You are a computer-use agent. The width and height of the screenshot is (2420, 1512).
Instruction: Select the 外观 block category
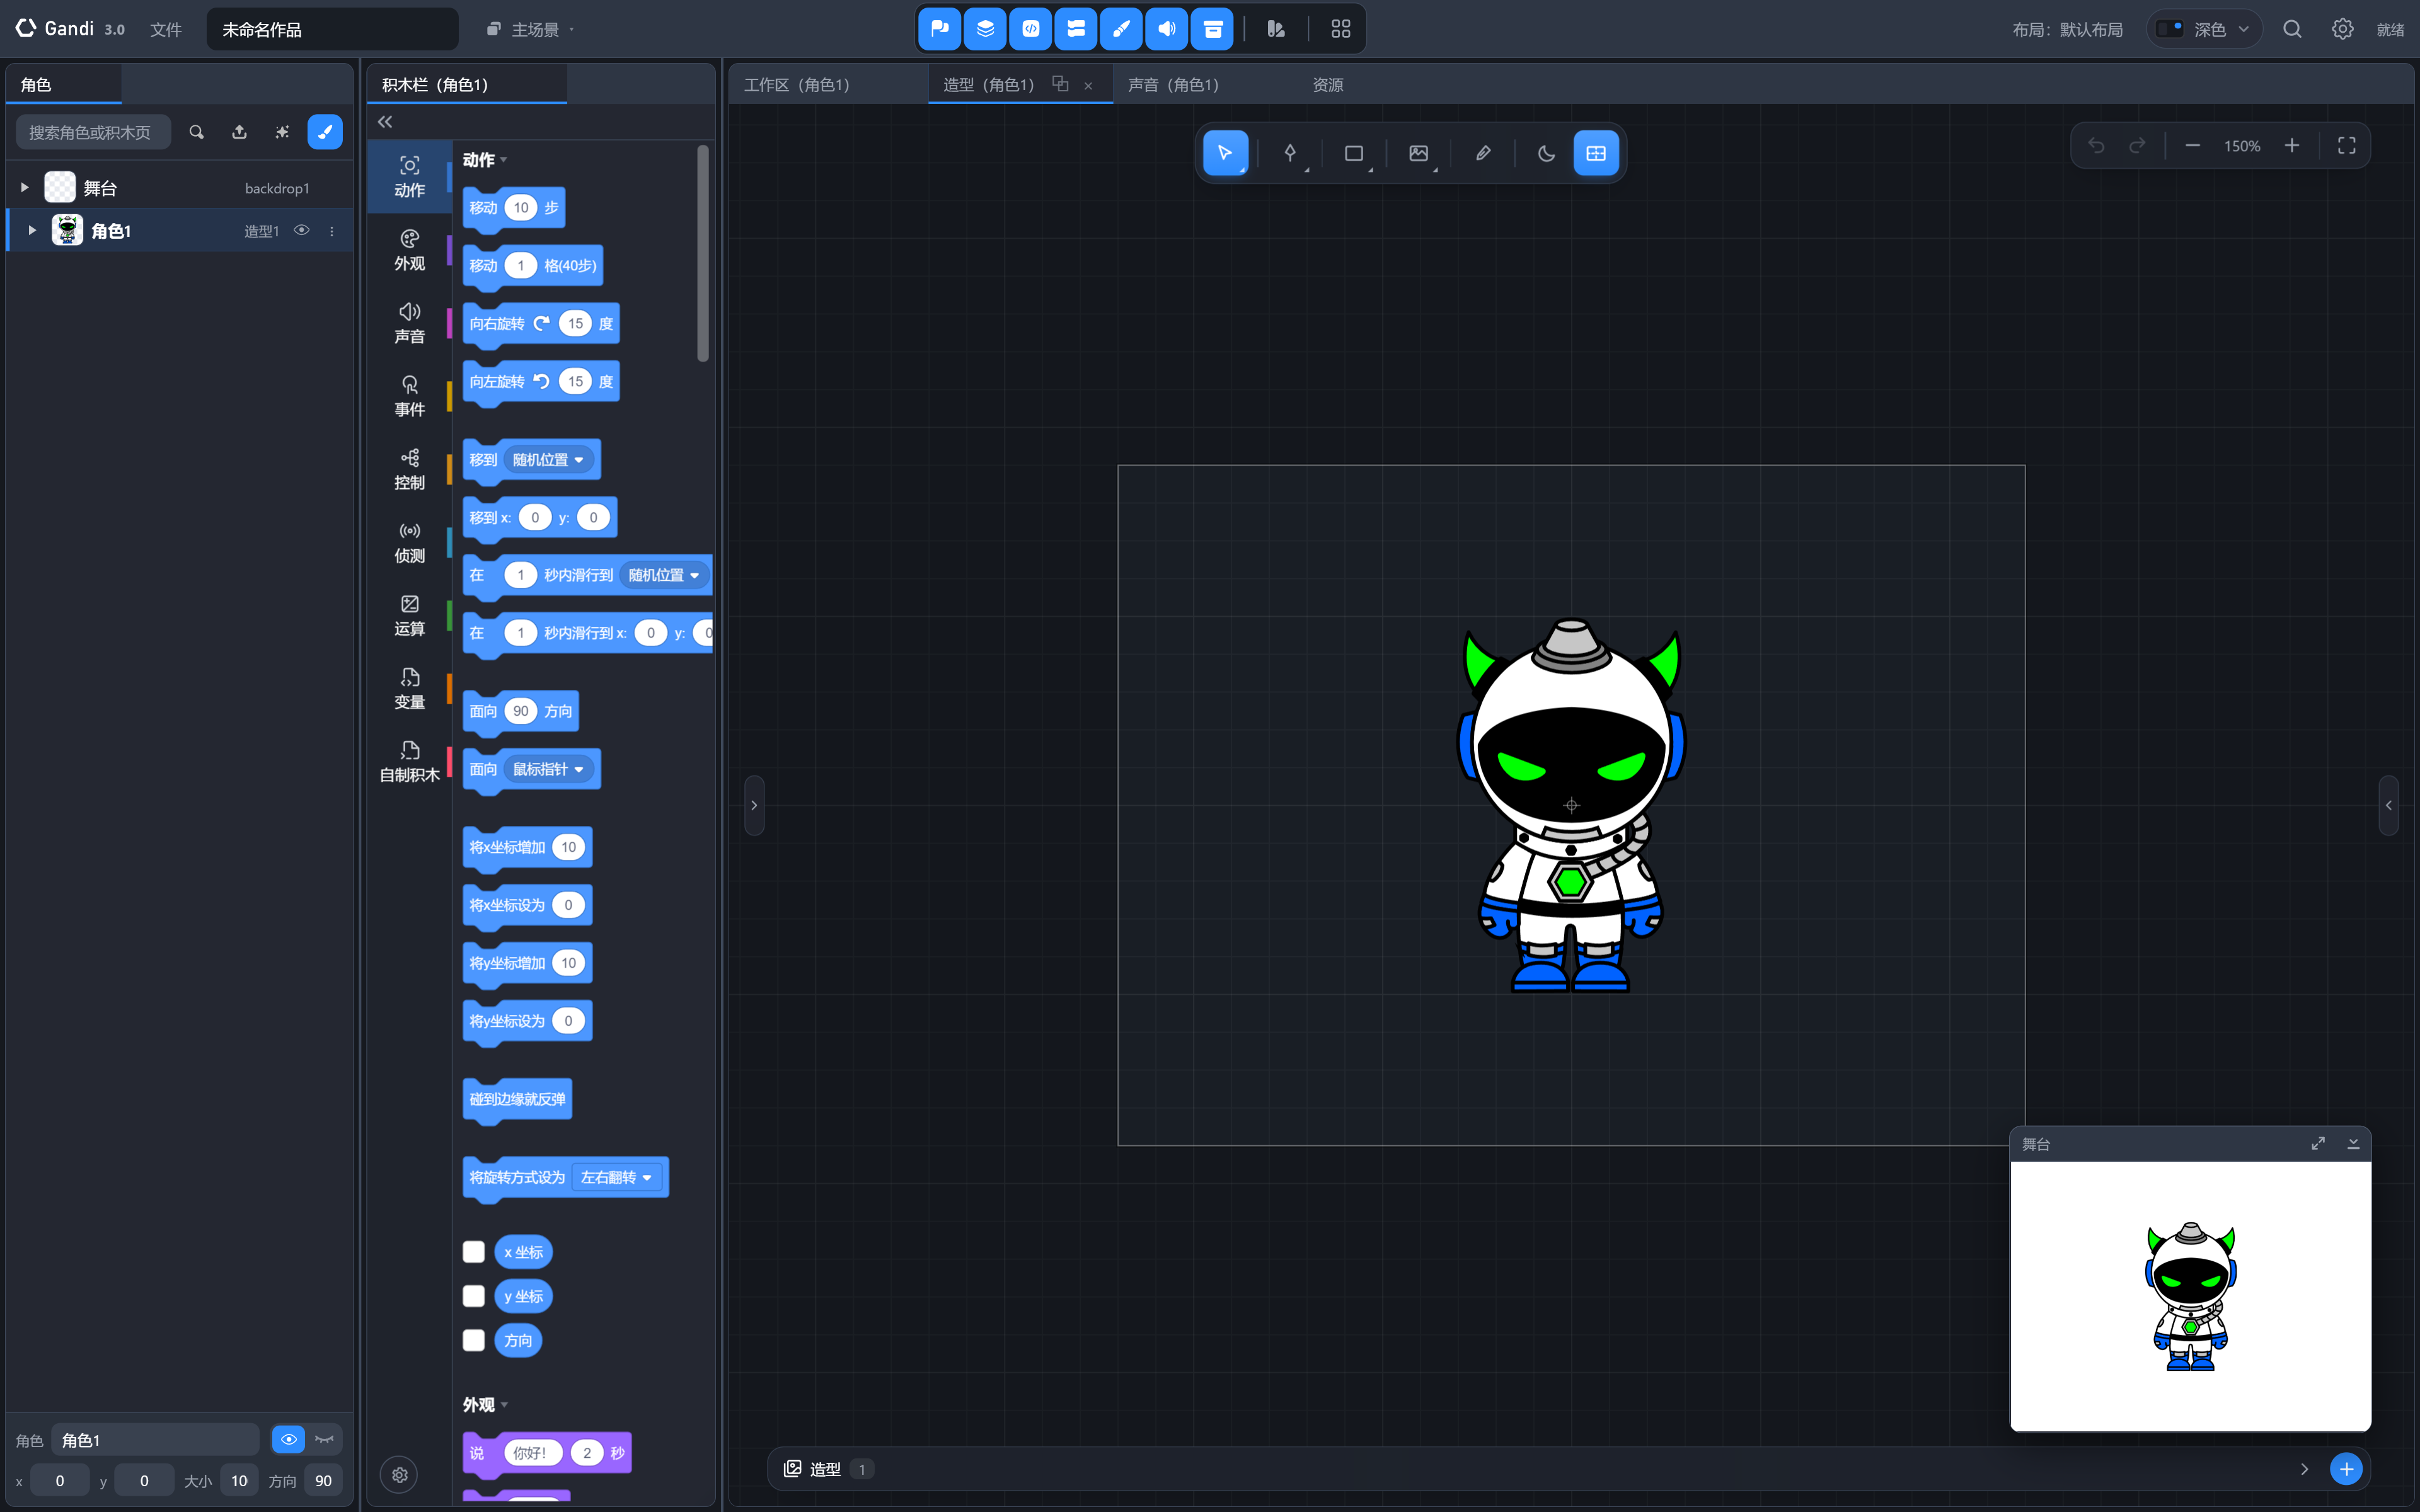click(x=409, y=250)
